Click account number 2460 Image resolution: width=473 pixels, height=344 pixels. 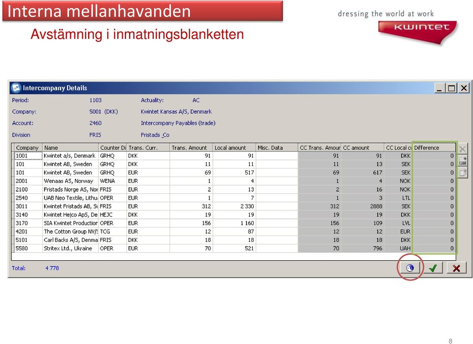click(x=95, y=123)
